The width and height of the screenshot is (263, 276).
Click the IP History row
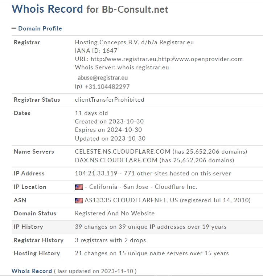[x=137, y=227]
